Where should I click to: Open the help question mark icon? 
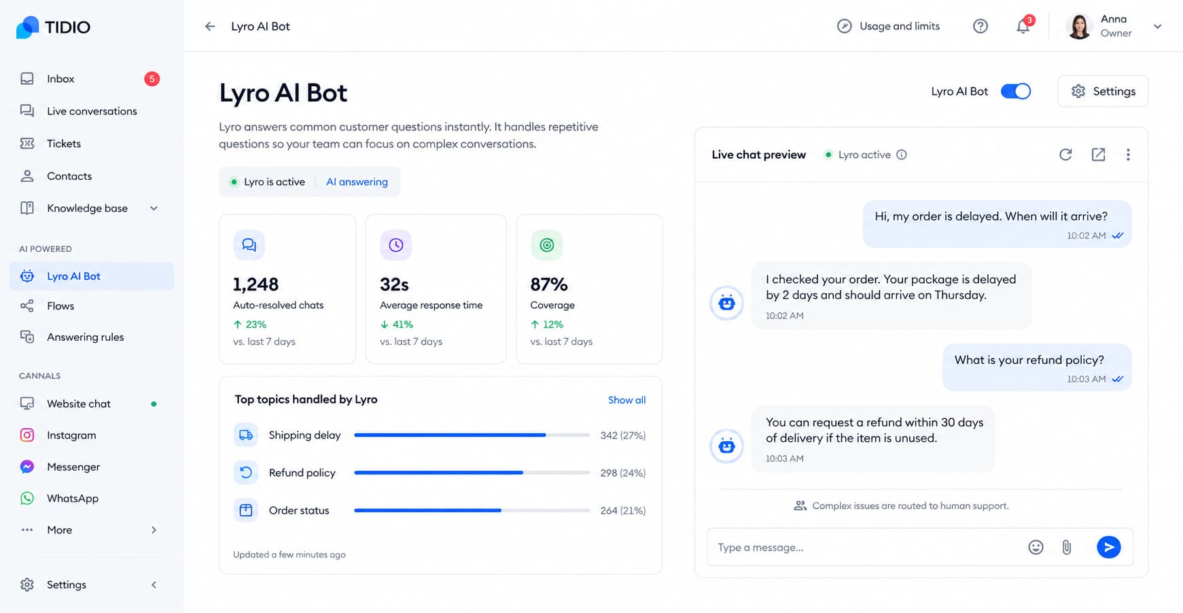click(980, 26)
